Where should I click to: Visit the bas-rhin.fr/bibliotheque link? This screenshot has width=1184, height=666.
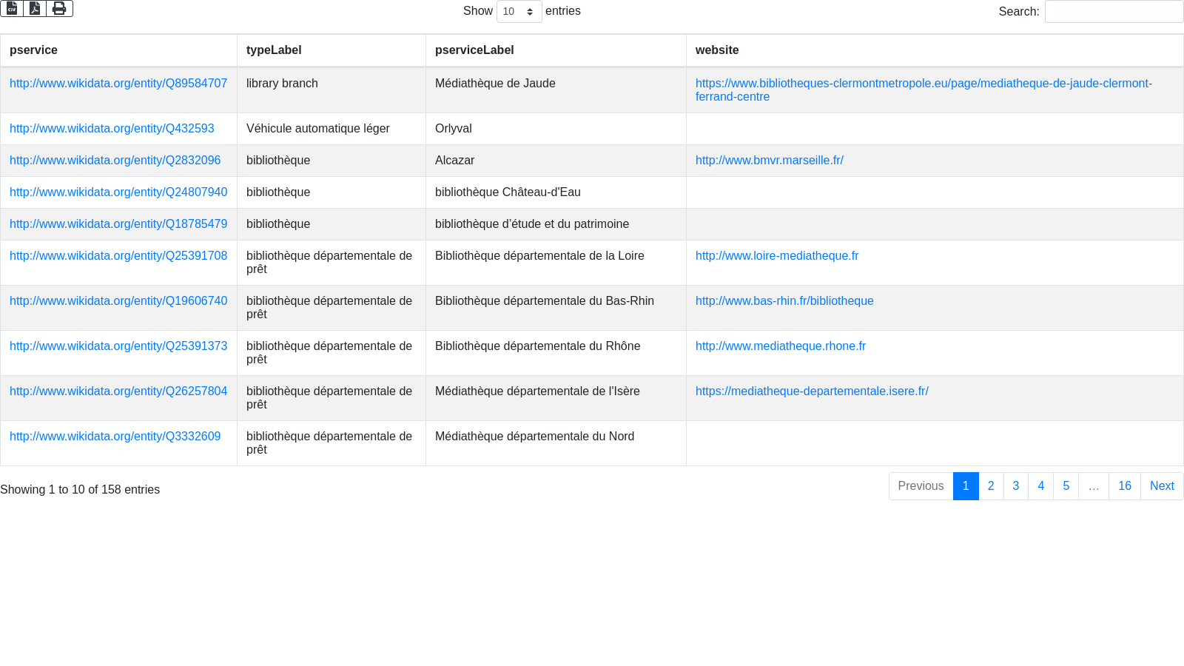[x=784, y=301]
